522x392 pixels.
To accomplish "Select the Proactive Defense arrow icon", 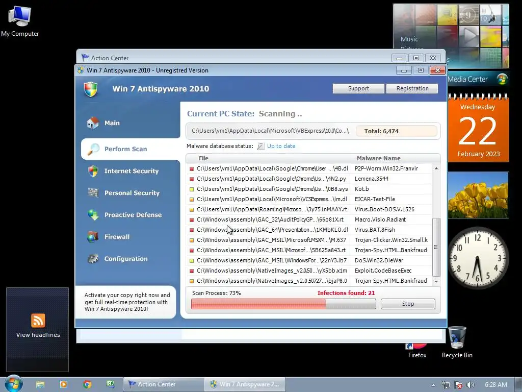I will point(93,215).
